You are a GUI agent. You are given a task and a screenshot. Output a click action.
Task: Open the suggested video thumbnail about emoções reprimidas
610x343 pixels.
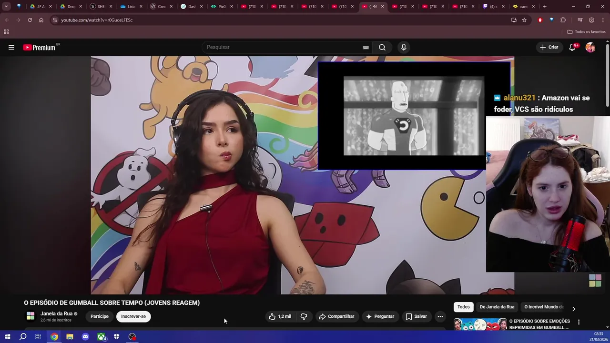(480, 324)
